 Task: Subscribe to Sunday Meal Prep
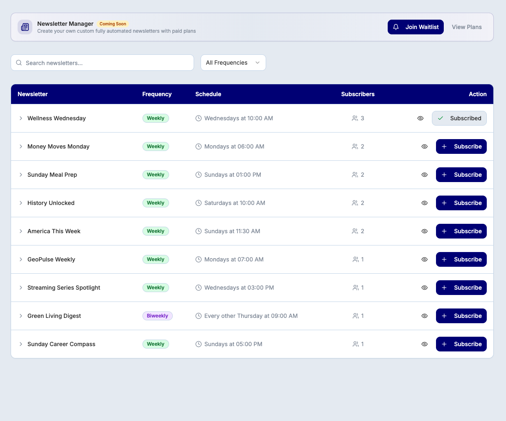(x=461, y=175)
